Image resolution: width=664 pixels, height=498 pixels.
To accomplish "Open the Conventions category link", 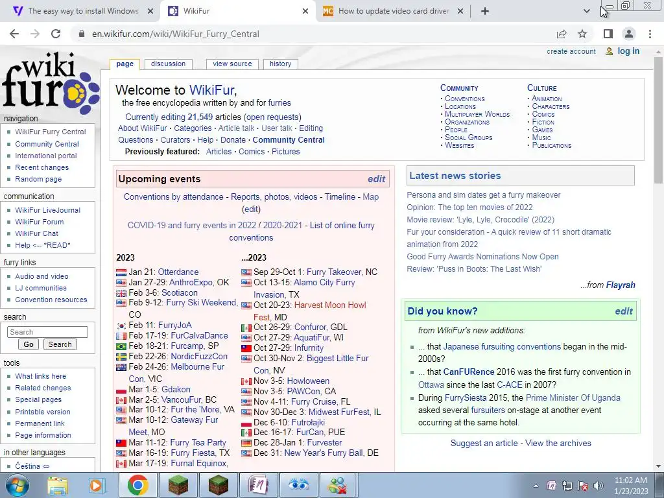I will pyautogui.click(x=464, y=99).
